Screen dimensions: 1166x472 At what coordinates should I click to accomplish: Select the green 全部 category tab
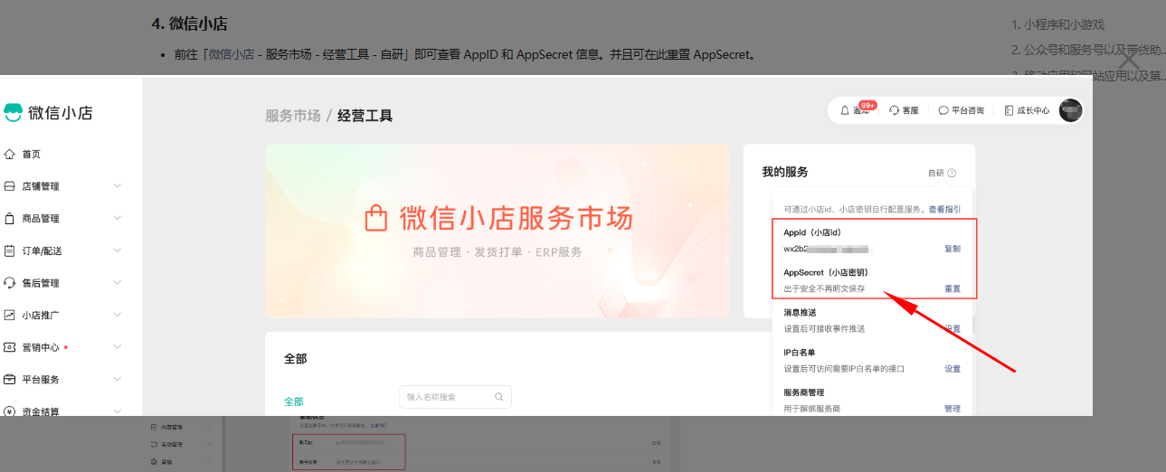point(294,401)
